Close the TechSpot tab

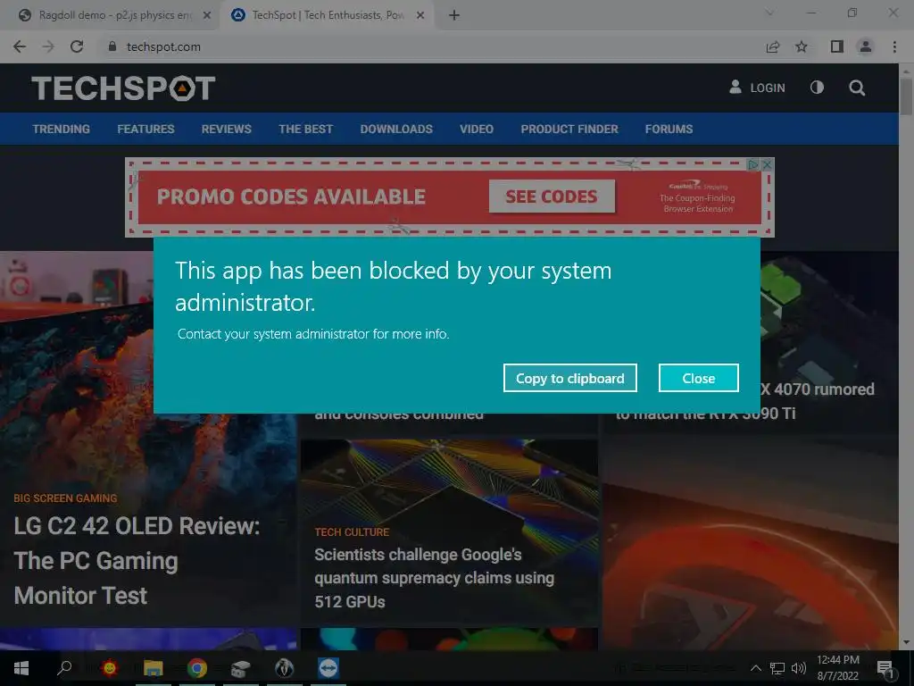point(420,15)
